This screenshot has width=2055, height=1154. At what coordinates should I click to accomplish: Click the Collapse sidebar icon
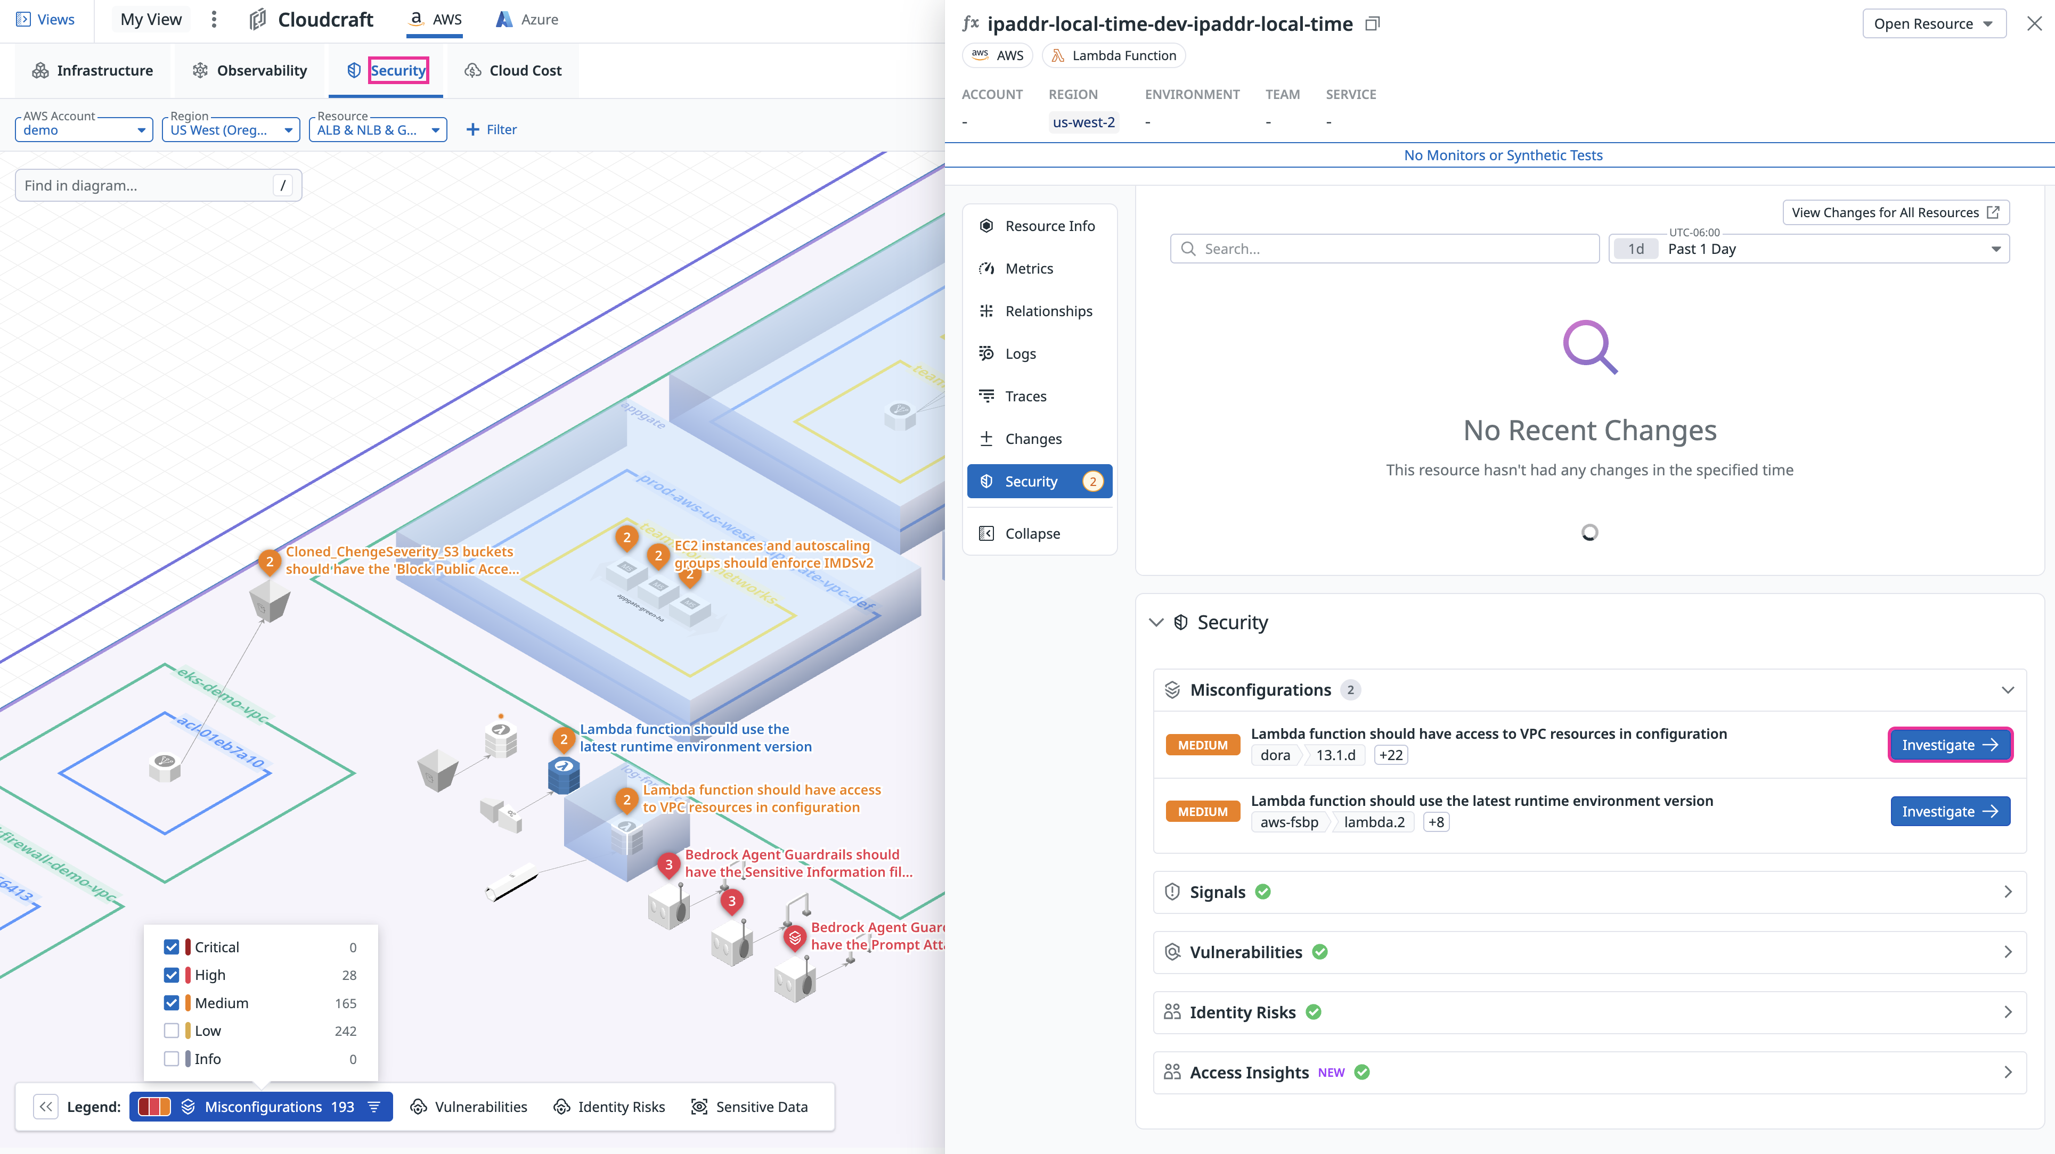pos(987,533)
